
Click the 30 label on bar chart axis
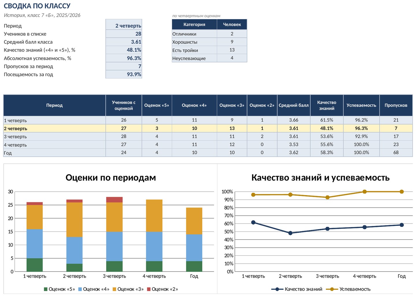10,192
